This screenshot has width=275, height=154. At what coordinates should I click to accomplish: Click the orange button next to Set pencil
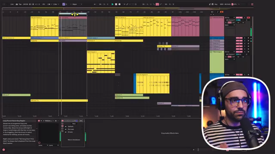tap(222, 12)
